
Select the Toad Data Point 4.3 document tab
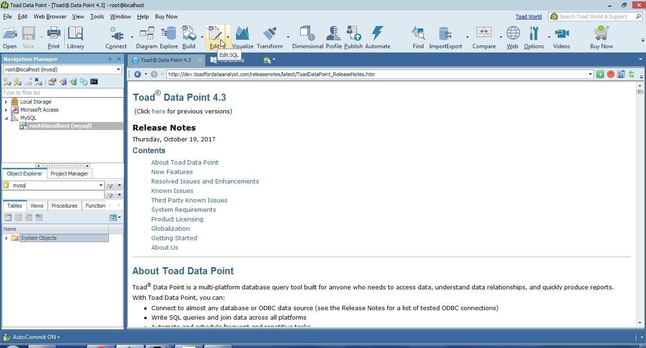pyautogui.click(x=165, y=60)
